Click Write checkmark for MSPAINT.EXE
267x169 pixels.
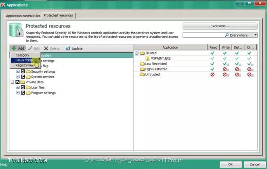[224, 58]
